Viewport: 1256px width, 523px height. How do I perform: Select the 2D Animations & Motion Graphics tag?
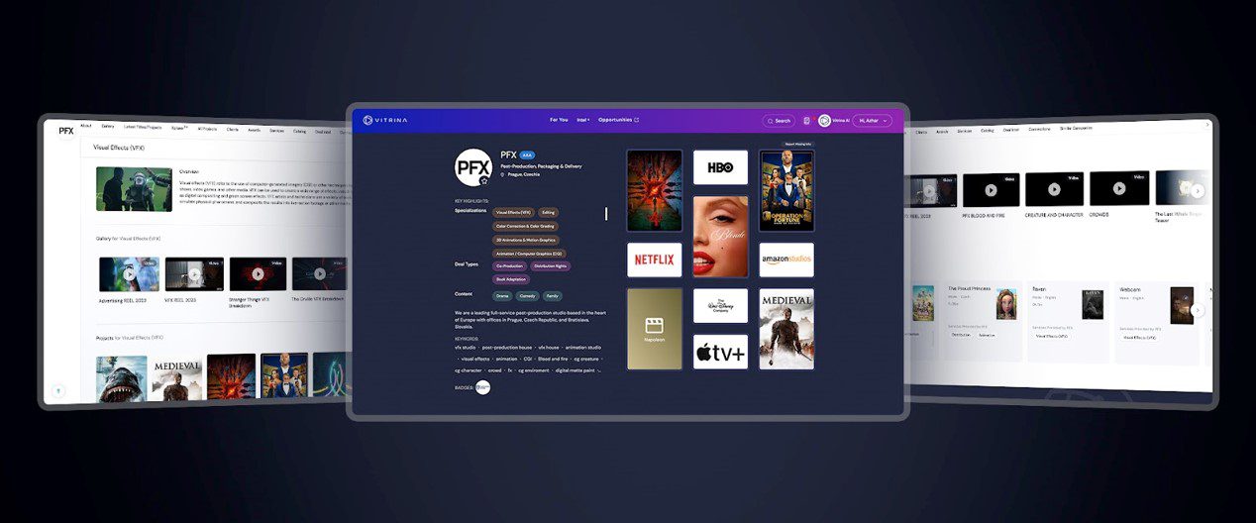coord(526,240)
